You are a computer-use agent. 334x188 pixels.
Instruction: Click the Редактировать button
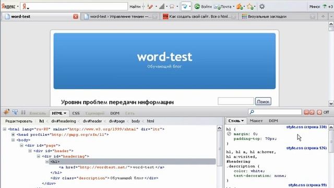click(19, 121)
